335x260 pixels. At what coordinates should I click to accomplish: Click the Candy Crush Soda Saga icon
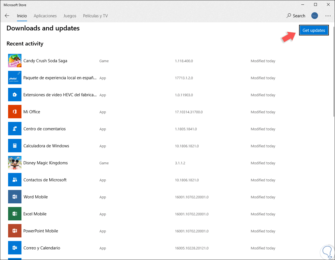(x=15, y=61)
